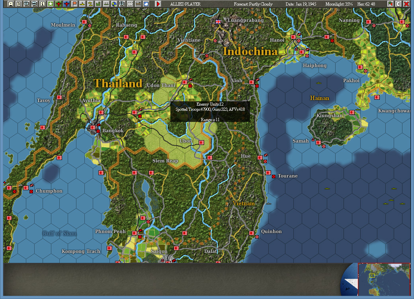This screenshot has width=414, height=299.
Task: Select the British flag unit at Luangprabang
Action: 218,22
